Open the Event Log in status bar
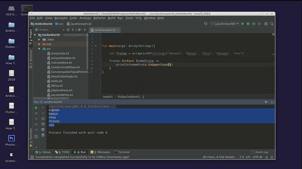302x169 pixels. (260, 152)
